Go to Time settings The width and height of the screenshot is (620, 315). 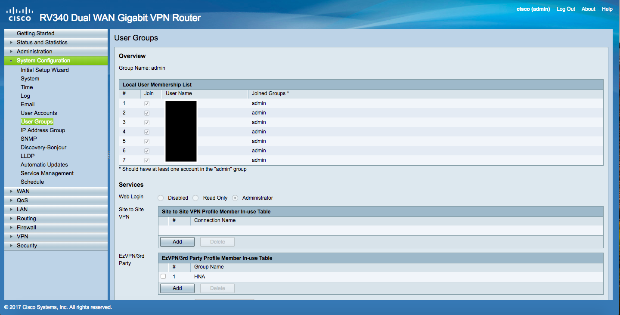[27, 87]
